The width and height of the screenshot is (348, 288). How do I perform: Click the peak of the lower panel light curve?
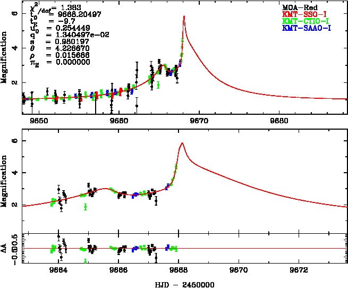click(182, 143)
